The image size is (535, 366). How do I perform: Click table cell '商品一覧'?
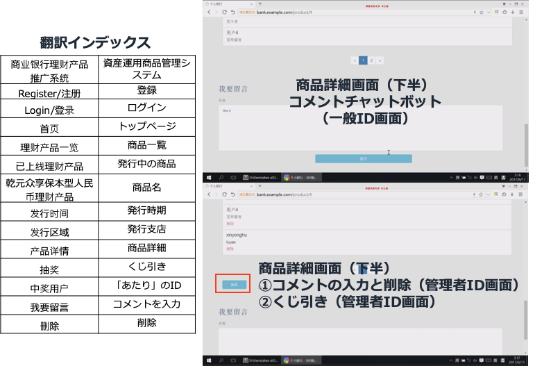146,146
